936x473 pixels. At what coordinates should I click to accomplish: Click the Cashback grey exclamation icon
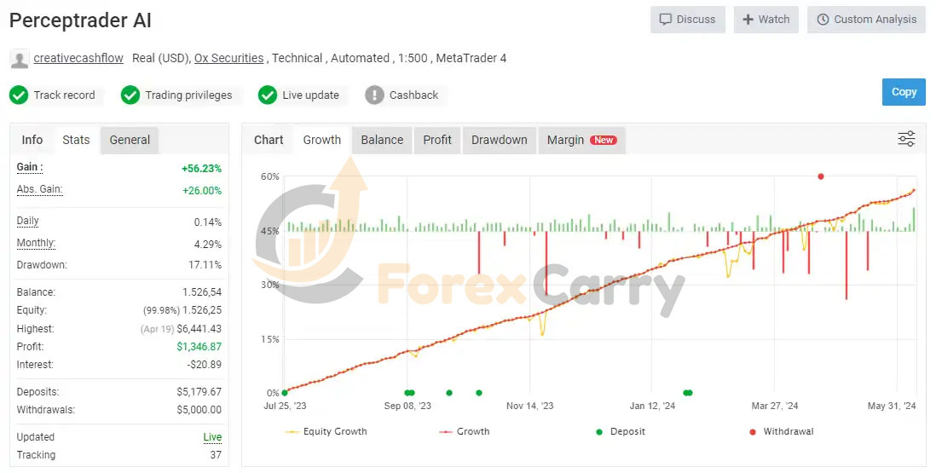point(374,95)
